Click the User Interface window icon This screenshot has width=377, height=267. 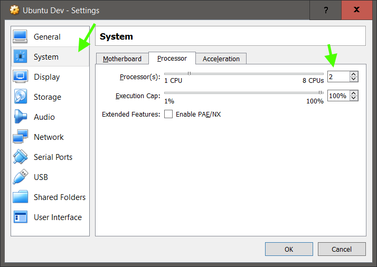(x=20, y=217)
